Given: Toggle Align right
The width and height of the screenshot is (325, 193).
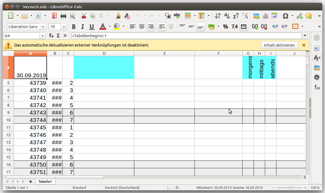Looking at the screenshot, I should [x=151, y=27].
